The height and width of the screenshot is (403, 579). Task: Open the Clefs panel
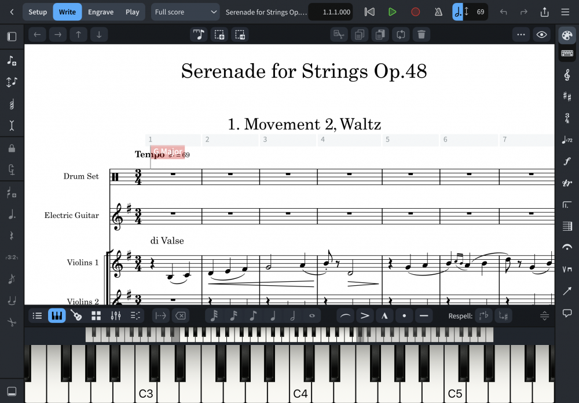point(567,75)
